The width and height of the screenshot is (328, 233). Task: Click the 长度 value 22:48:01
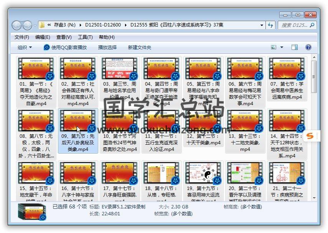coord(111,214)
